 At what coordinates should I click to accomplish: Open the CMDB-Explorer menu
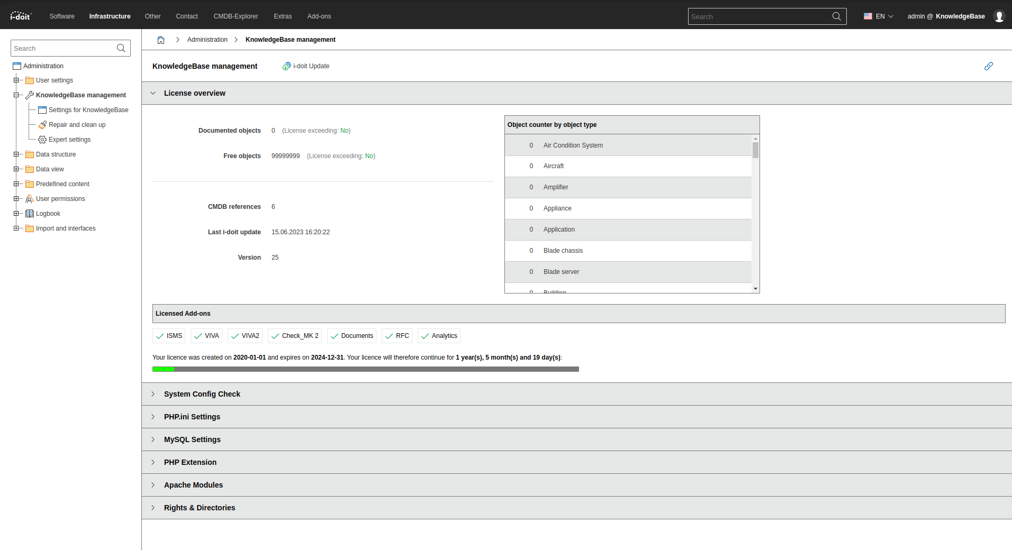(236, 16)
